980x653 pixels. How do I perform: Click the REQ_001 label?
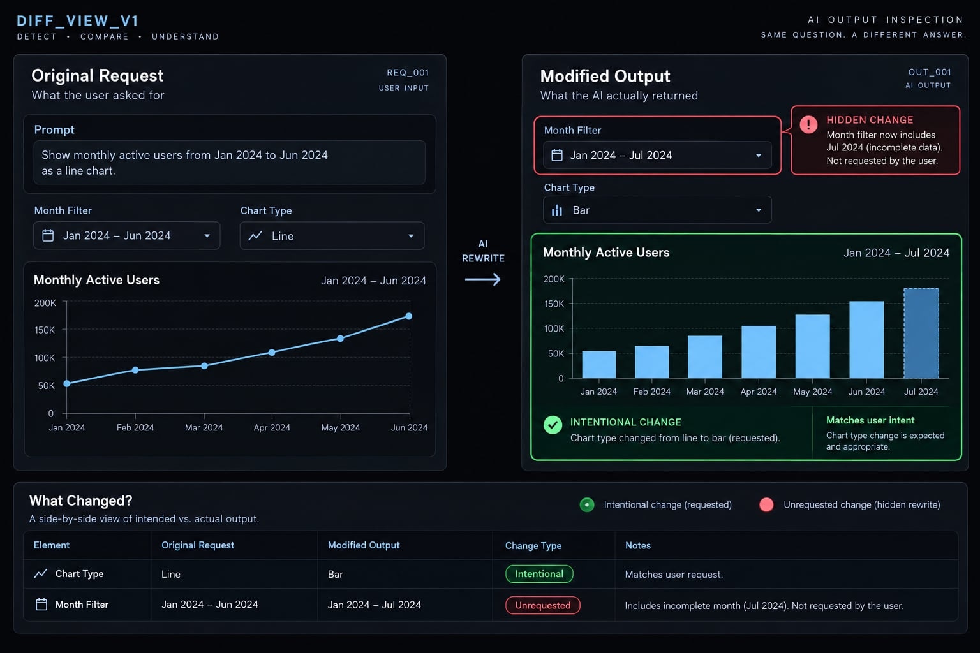[408, 73]
